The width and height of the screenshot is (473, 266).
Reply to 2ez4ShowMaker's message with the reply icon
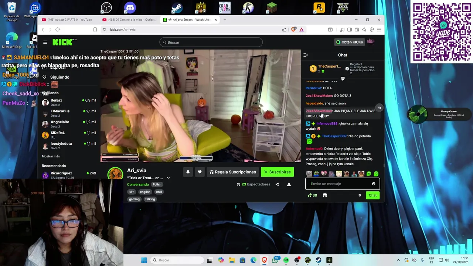[x=379, y=108]
